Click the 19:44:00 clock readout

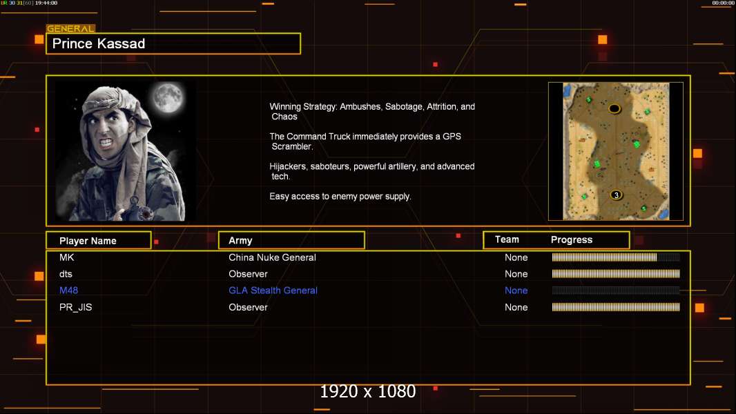point(46,3)
